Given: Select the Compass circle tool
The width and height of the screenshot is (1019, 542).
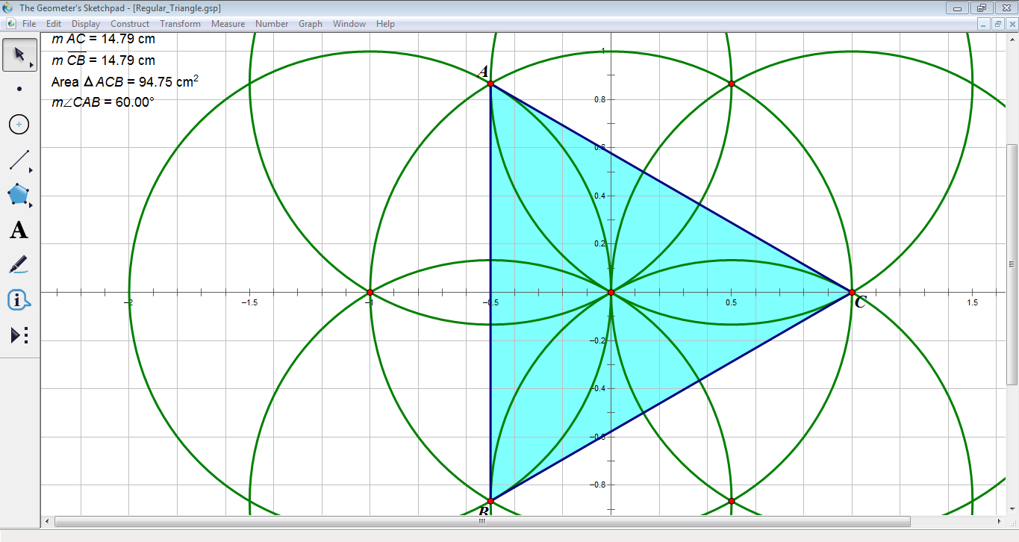Looking at the screenshot, I should click(19, 124).
